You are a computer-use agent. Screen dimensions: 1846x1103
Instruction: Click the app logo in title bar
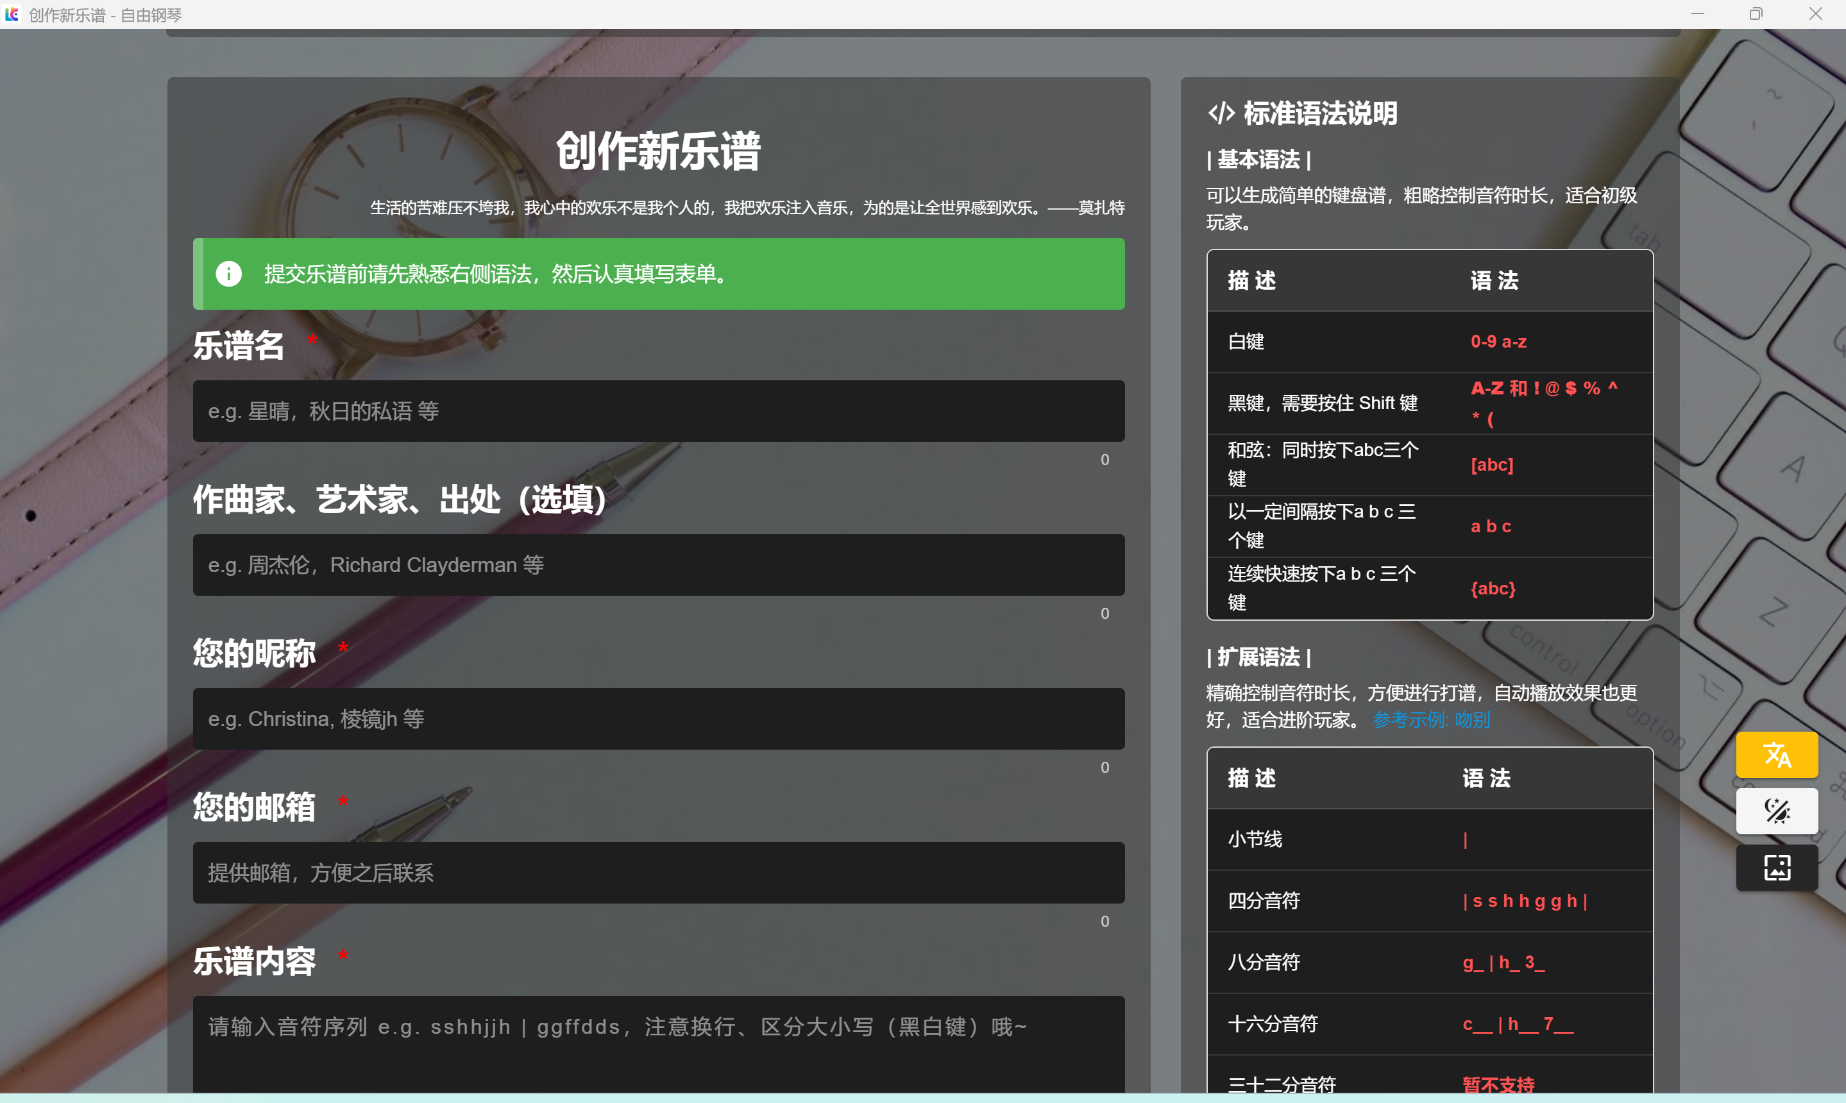12,14
